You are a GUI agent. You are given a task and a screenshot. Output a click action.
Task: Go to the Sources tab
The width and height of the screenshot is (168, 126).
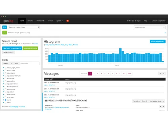50,21
